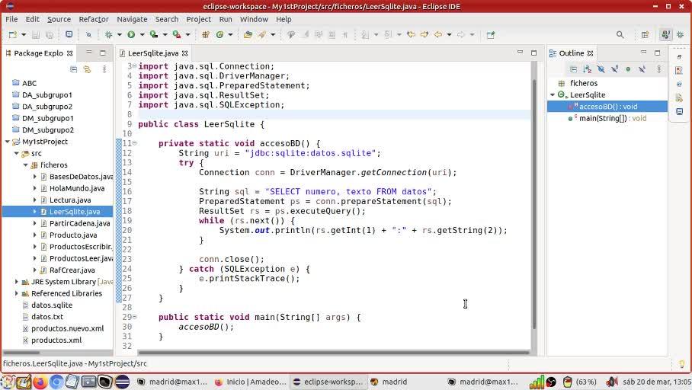Open the Run button dropdown arrow
Image resolution: width=692 pixels, height=390 pixels.
point(141,34)
